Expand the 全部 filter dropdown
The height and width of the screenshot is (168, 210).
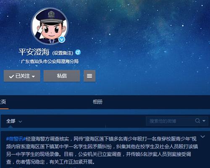click(x=14, y=121)
